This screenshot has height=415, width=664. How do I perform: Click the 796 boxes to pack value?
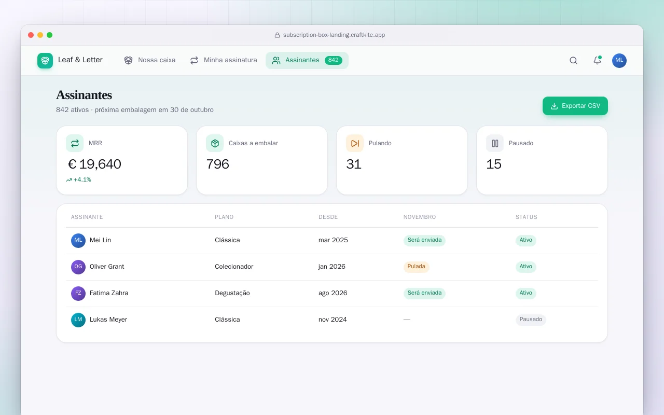tap(217, 164)
